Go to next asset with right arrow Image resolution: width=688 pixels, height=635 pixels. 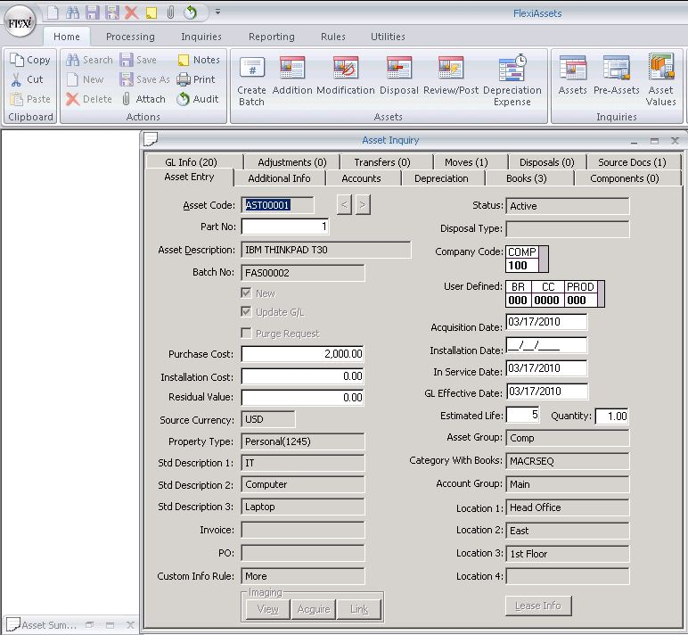tap(362, 205)
